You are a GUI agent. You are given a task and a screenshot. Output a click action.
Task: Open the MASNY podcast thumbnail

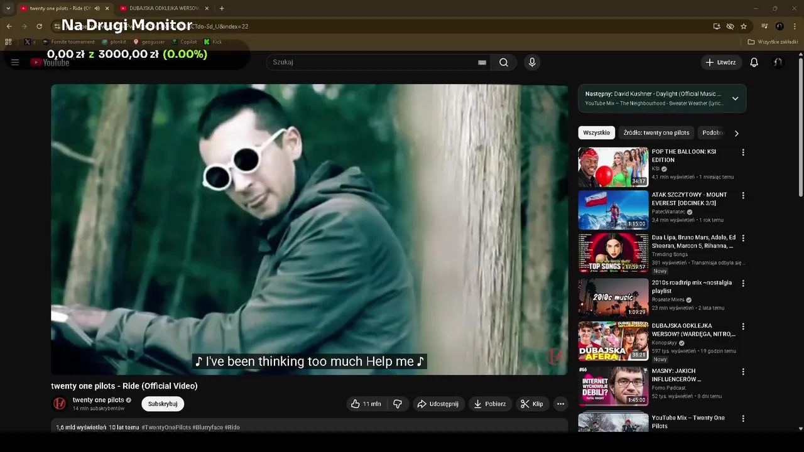point(613,386)
